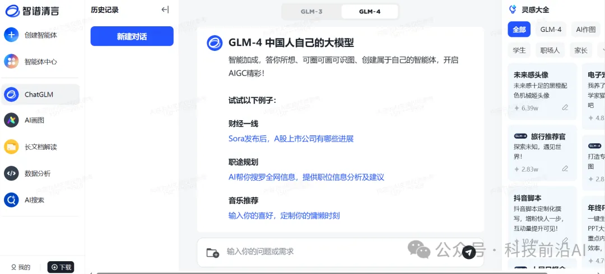
Task: Click the 6.39w usage count
Action: click(530, 108)
